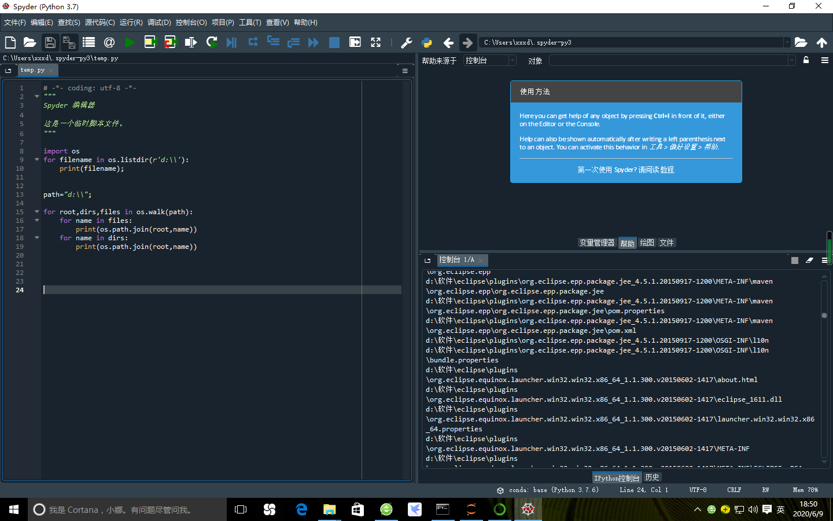Clear console with eraser icon
Screen dimensions: 833x521
pos(809,260)
